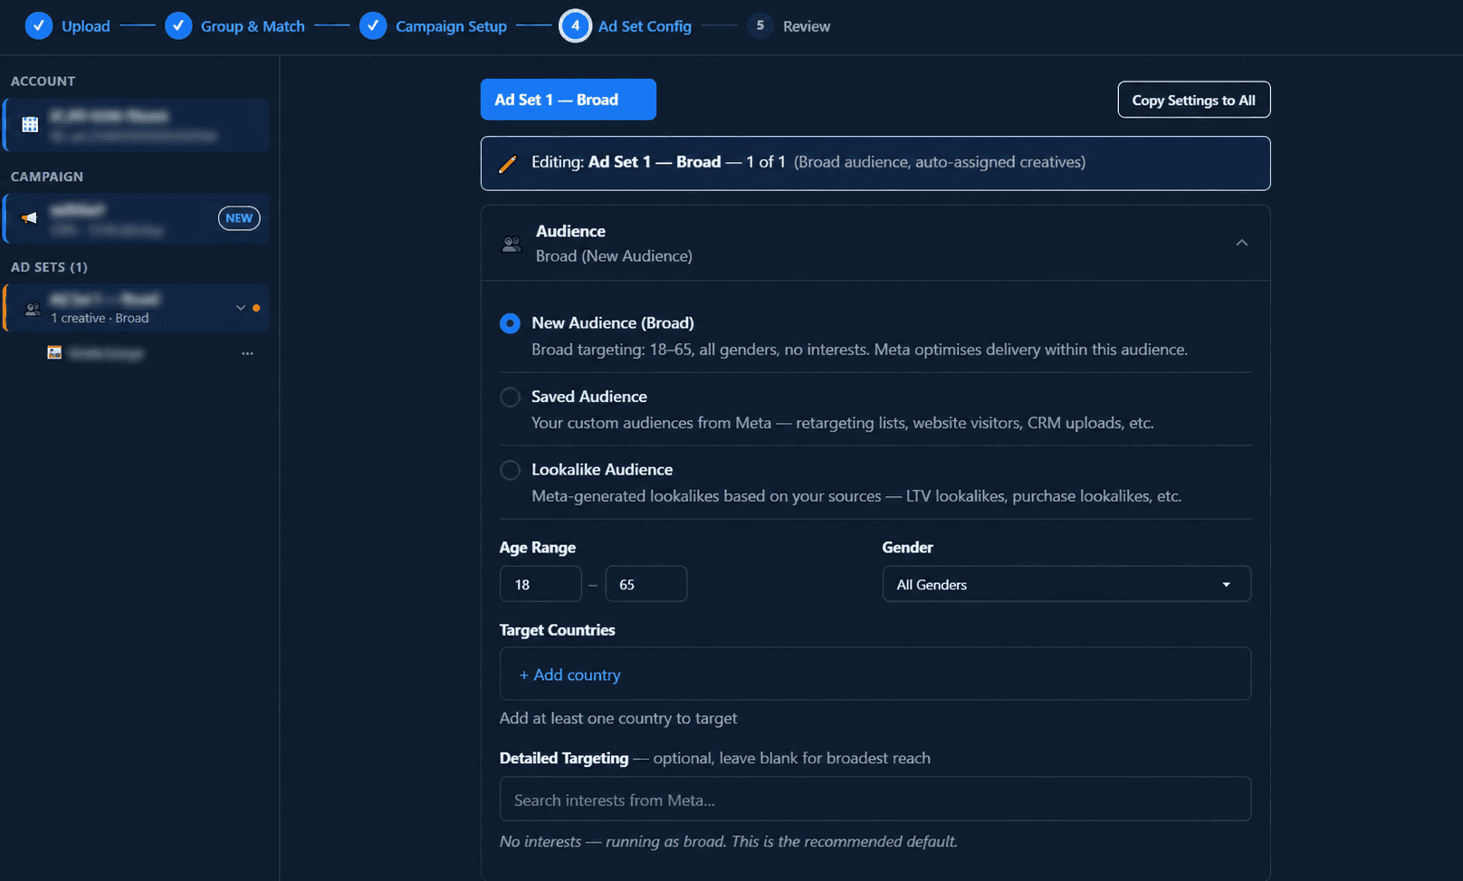1463x881 pixels.
Task: Click the 'Broad targeting: 18–65' description
Action: coord(860,350)
